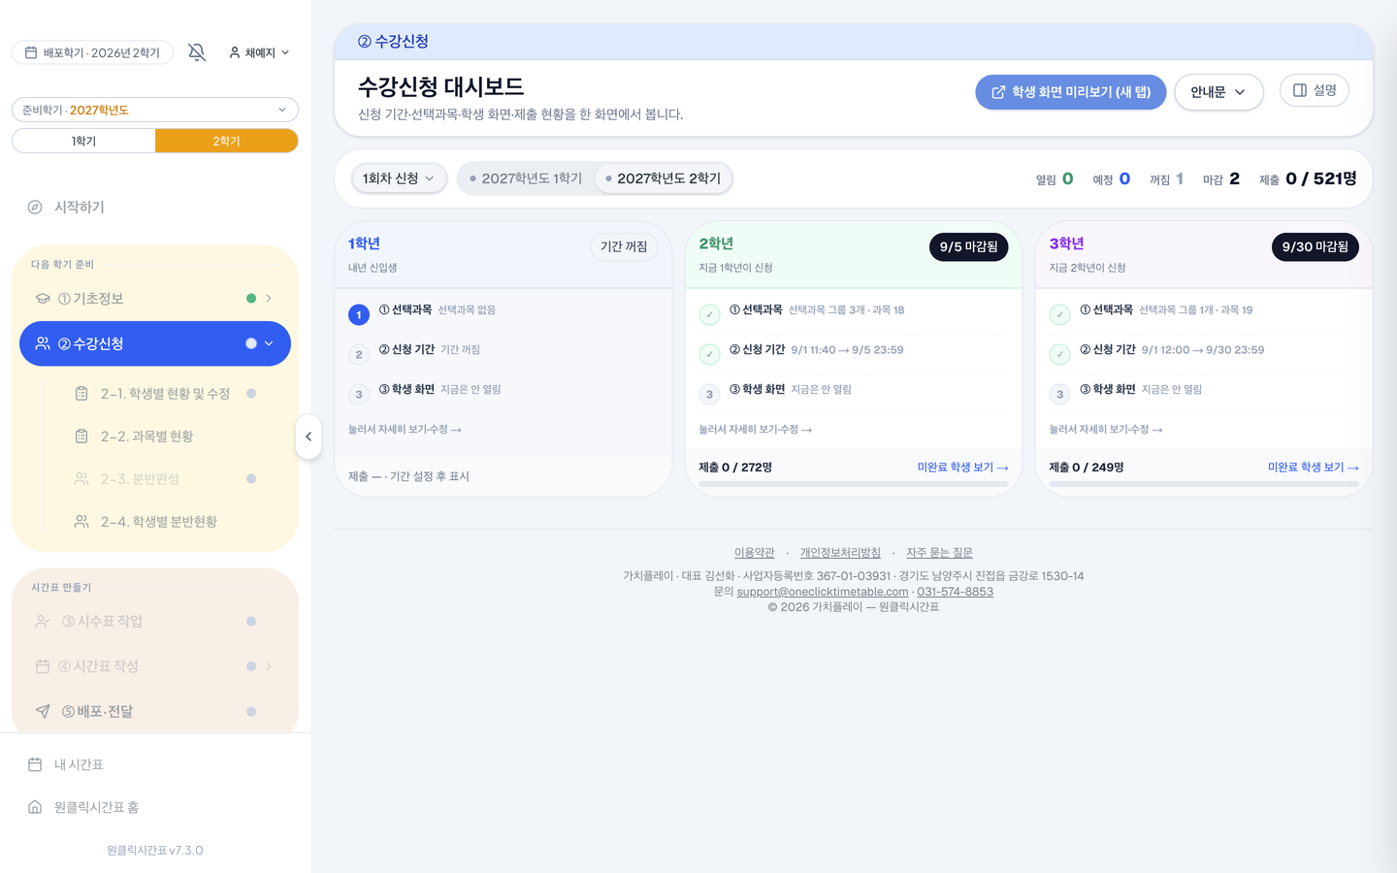The width and height of the screenshot is (1397, 873).
Task: Open the 1회차 신청 dropdown
Action: 399,178
